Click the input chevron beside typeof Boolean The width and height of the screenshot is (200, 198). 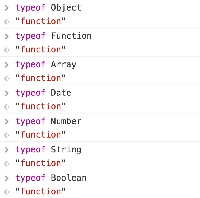point(7,178)
